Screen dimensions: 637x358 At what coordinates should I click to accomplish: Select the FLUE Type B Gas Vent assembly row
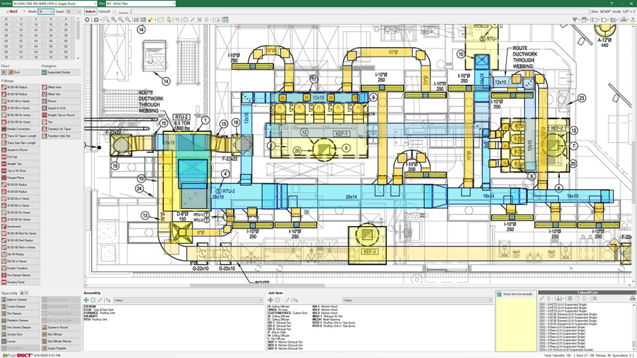click(x=99, y=310)
